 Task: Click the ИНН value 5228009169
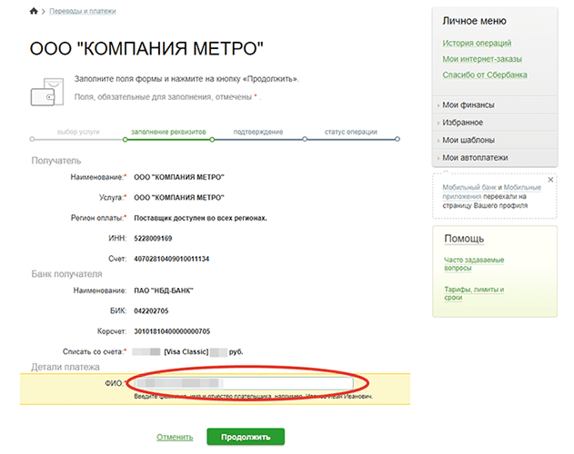[153, 239]
